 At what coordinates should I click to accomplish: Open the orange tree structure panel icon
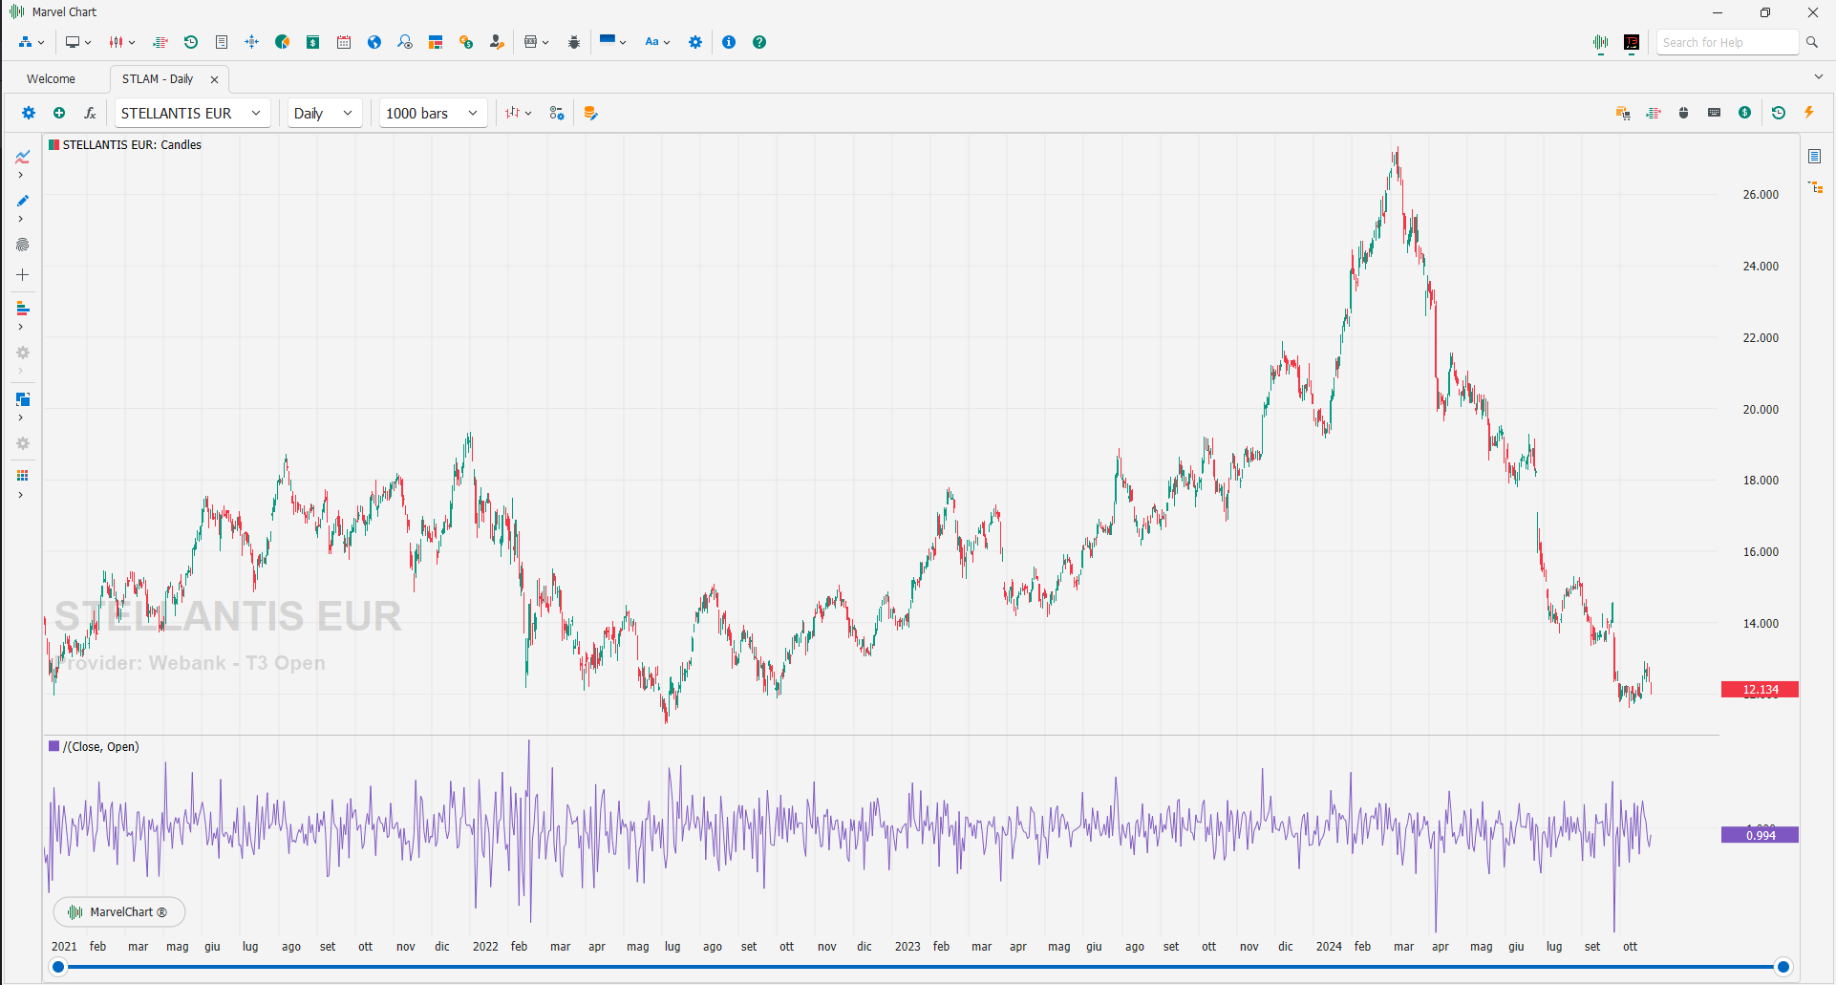[x=1815, y=187]
